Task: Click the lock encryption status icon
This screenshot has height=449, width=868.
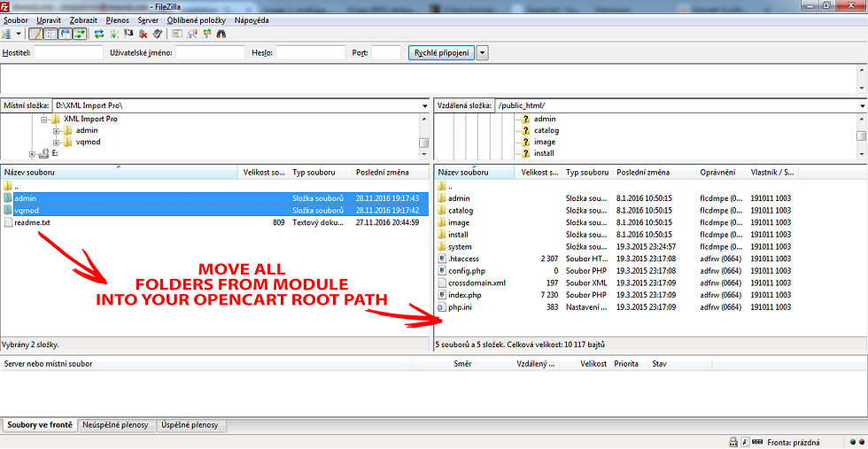Action: coord(733,442)
